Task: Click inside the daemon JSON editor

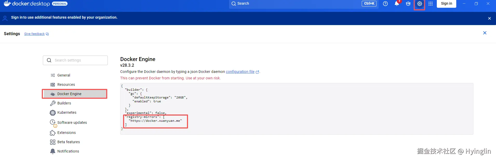Action: [x=297, y=109]
